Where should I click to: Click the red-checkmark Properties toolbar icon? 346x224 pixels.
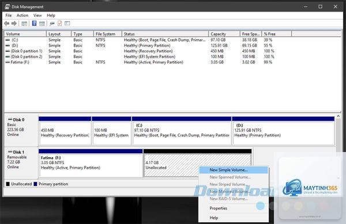pyautogui.click(x=59, y=23)
